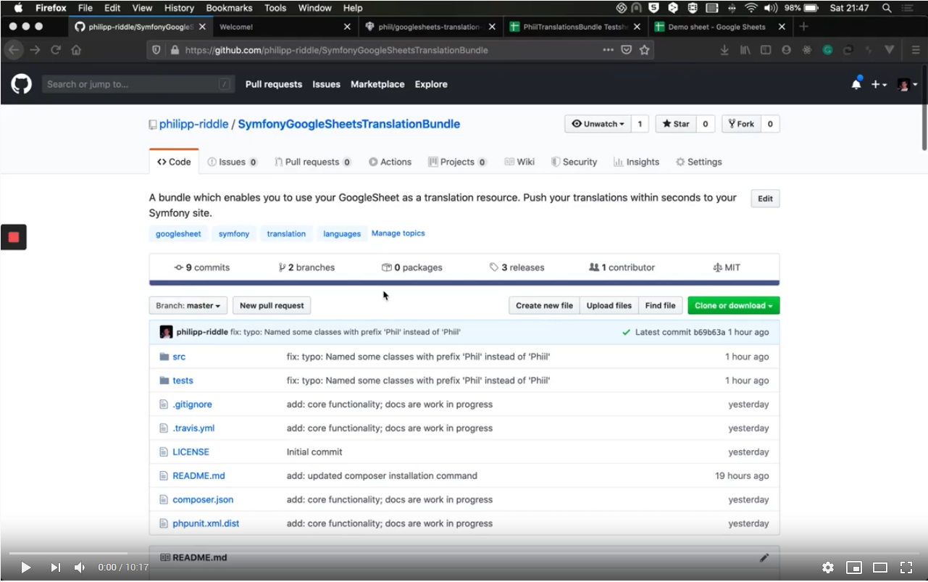
Task: Open repository Settings tab
Action: pyautogui.click(x=698, y=162)
